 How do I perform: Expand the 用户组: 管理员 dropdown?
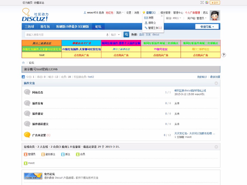point(197,18)
